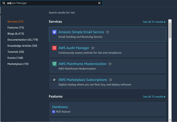Click the 'Search results for ses' text
Viewport: 177px width, 122px height.
tap(62, 13)
